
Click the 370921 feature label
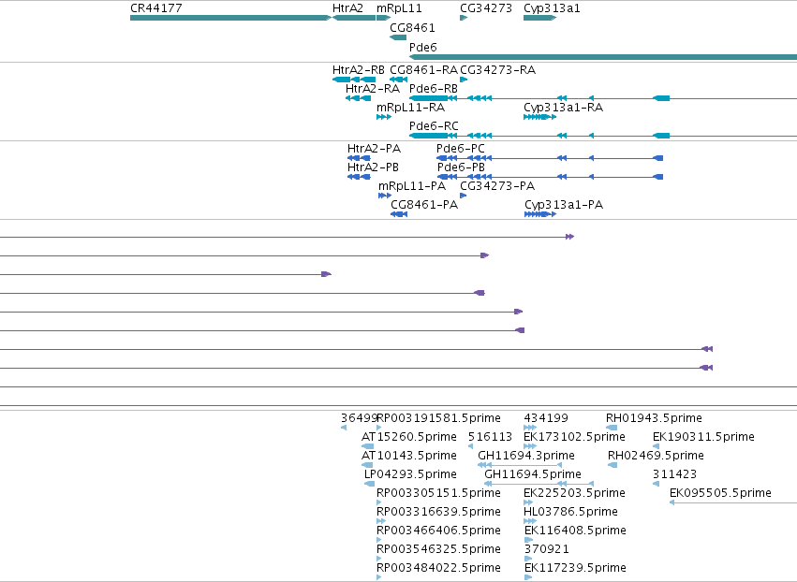[x=547, y=549]
